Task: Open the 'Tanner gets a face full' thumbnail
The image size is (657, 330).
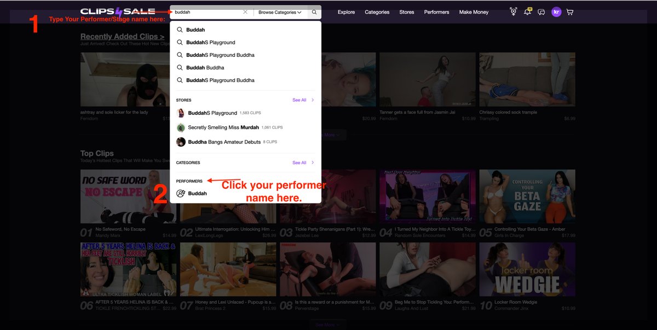Action: point(428,79)
